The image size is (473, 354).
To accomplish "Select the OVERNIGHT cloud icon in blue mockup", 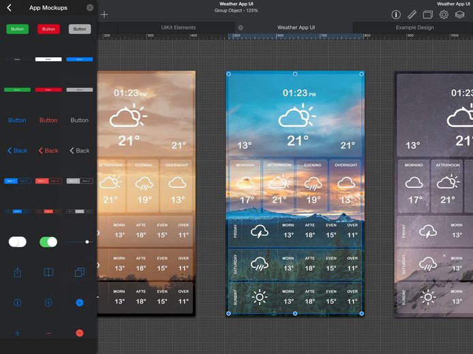I will tap(346, 182).
